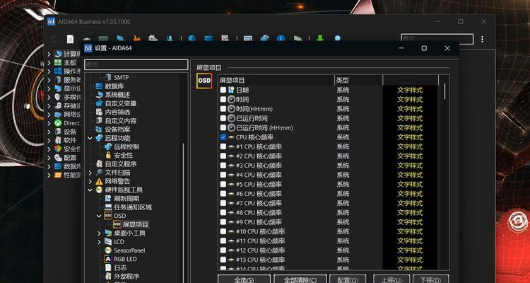Screen dimensions: 530x283
Task: Expand the 文件扫描 tree node
Action: [x=90, y=173]
